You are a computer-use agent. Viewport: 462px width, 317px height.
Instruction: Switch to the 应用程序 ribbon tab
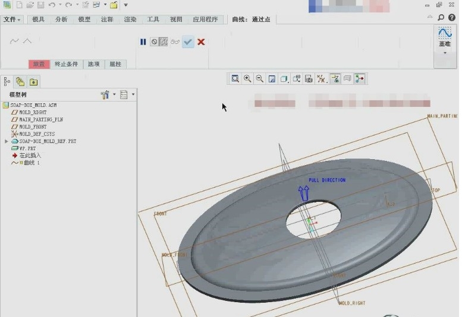click(205, 20)
